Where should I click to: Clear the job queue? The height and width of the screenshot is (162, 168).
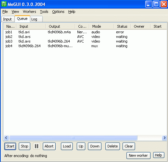[x=129, y=146]
